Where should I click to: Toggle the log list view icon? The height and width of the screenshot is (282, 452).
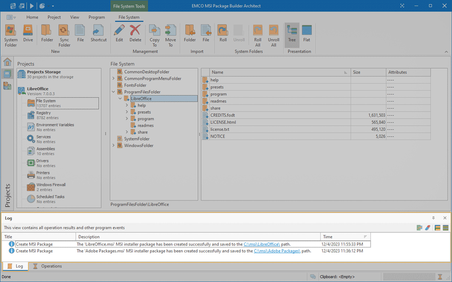point(445,228)
